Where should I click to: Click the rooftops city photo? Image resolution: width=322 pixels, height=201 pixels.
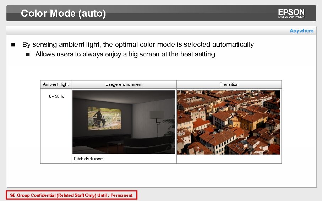(228, 122)
